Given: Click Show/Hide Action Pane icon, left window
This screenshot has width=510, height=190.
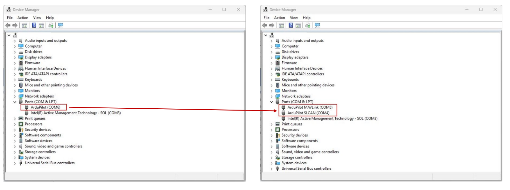Looking at the screenshot, I should click(41, 25).
